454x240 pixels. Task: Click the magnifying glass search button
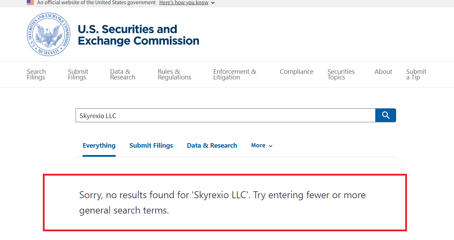click(385, 115)
